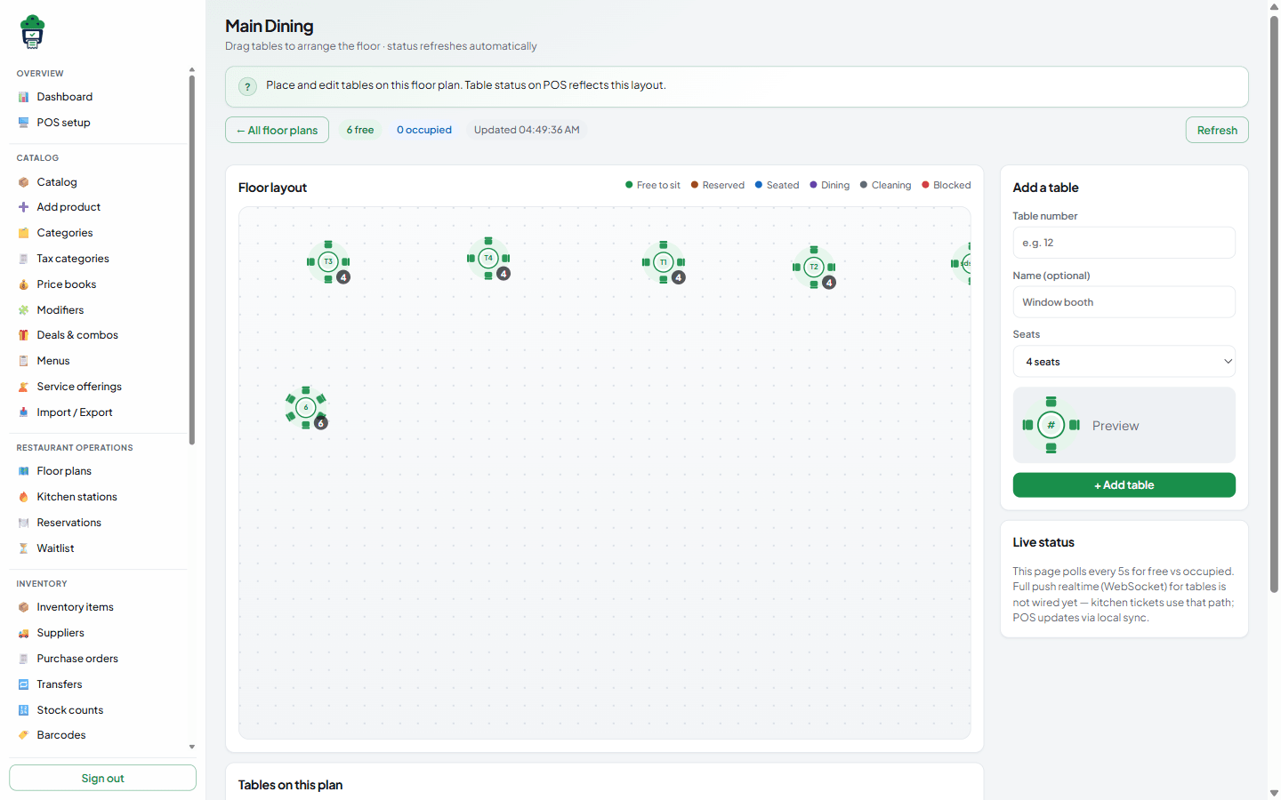This screenshot has height=800, width=1281.
Task: Click the page scrollbar down arrow
Action: point(1274,793)
